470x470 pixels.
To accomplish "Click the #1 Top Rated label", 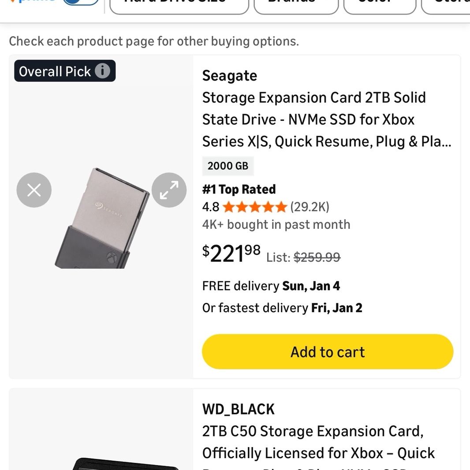I will click(239, 190).
